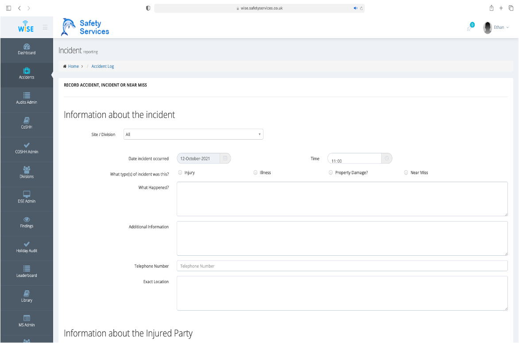
Task: Open the Site / Division dropdown
Action: (x=194, y=134)
